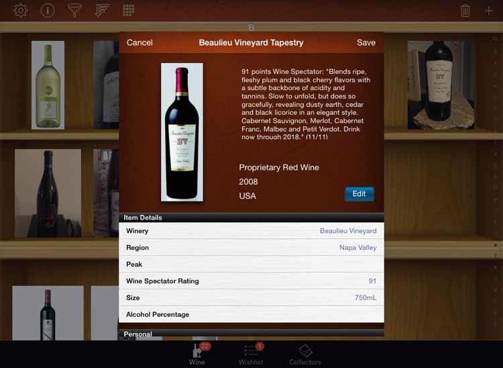Image resolution: width=503 pixels, height=368 pixels.
Task: Select the Proprietary Red Wine label
Action: [279, 167]
